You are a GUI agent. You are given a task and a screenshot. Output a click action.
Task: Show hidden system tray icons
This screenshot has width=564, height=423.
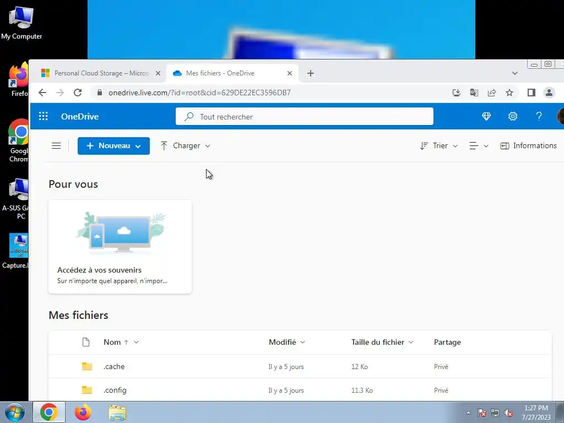[x=468, y=413]
